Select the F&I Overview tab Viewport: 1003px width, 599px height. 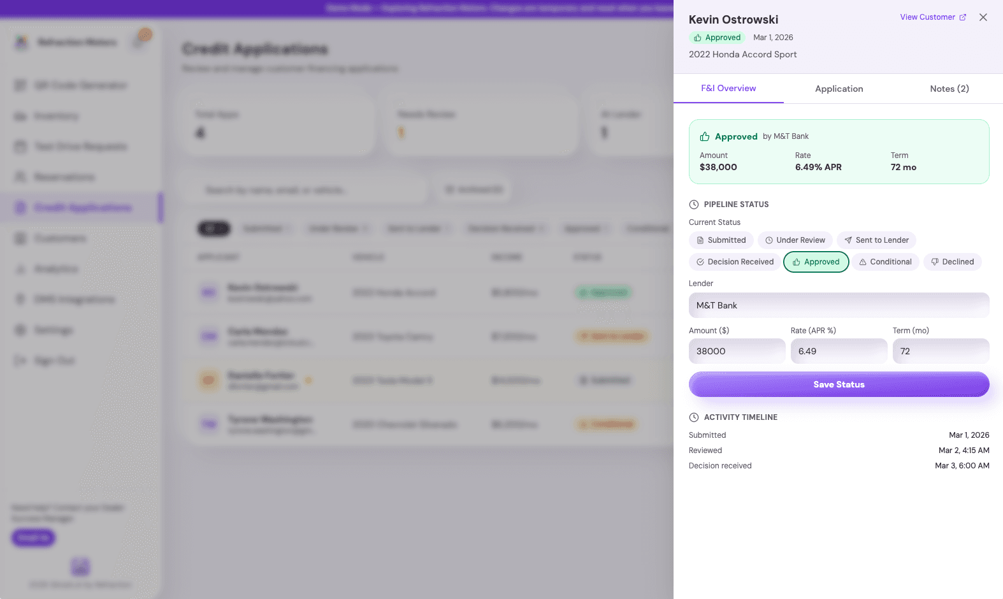coord(728,89)
